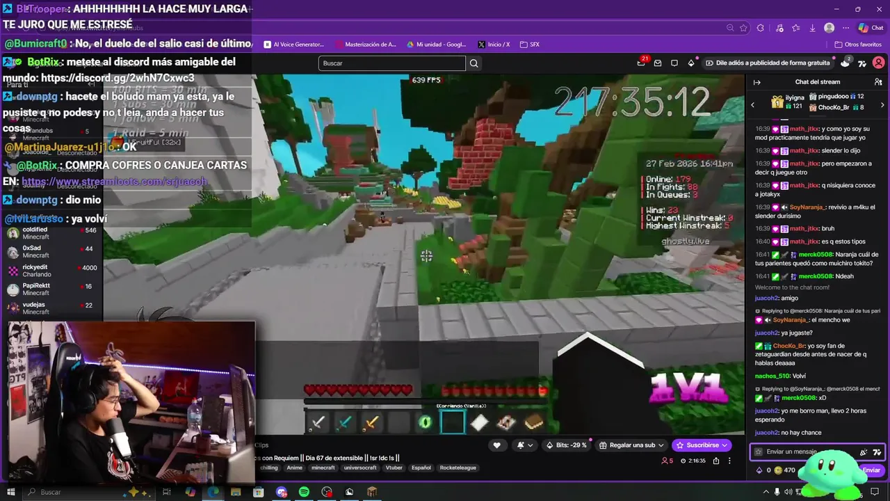The height and width of the screenshot is (501, 890).
Task: Open the Chat tab in browser toolbar
Action: tap(871, 28)
